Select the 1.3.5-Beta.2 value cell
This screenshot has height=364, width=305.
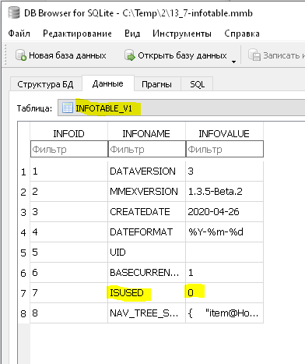(224, 192)
